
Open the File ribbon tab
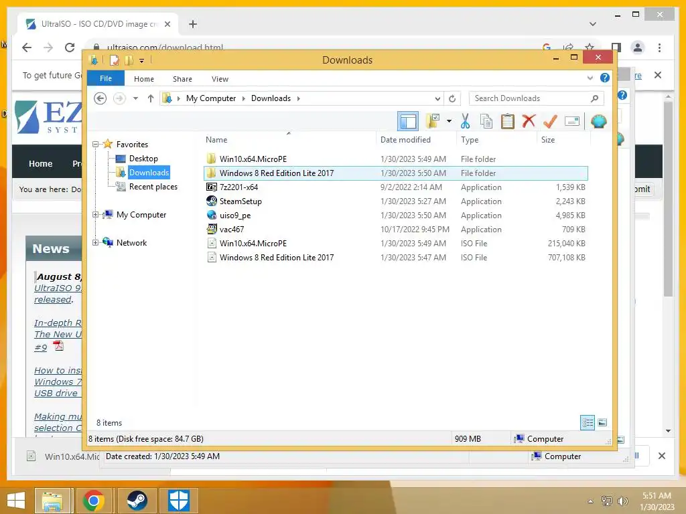pyautogui.click(x=106, y=78)
